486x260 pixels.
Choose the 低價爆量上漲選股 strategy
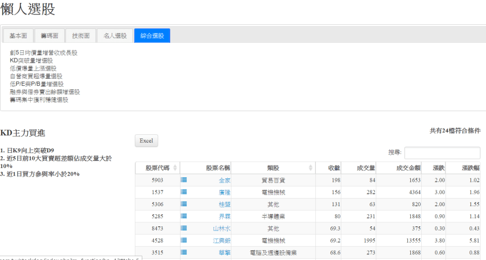(x=33, y=68)
